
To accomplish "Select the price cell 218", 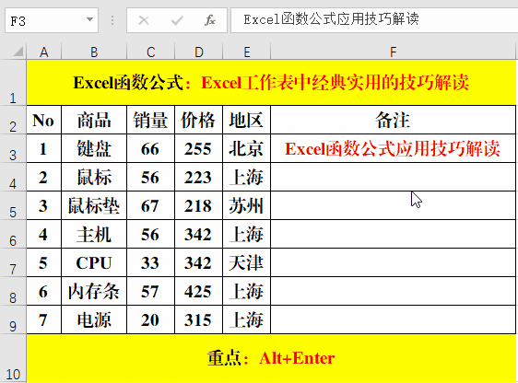I will (198, 205).
